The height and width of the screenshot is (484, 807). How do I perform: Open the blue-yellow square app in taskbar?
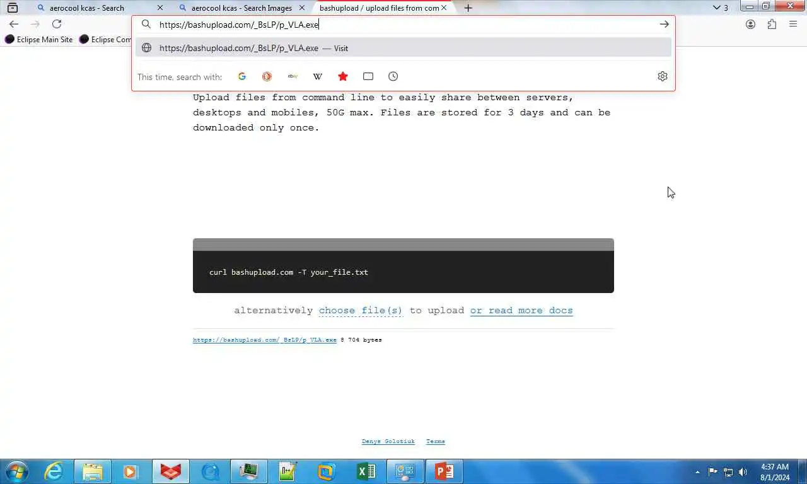(327, 471)
